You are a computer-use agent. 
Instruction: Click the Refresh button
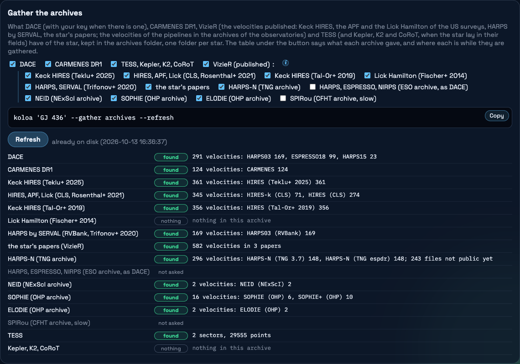click(x=28, y=139)
